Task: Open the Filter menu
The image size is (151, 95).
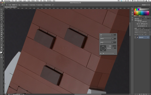Action: [37, 1]
